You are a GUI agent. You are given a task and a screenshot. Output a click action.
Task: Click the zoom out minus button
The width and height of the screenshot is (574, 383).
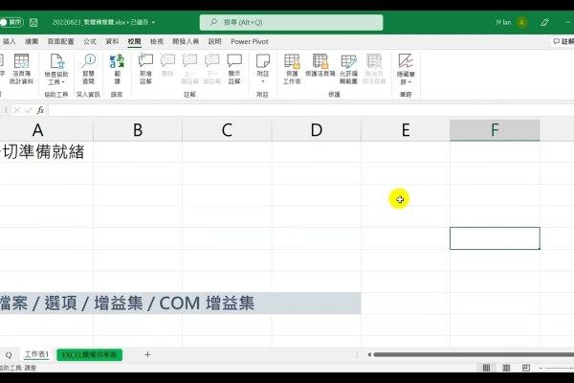pos(541,368)
